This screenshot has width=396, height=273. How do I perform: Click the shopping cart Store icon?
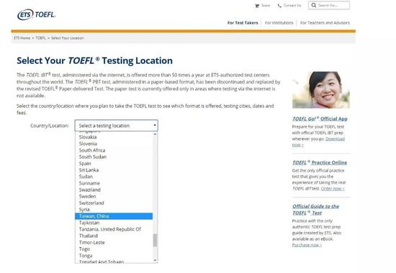257,6
